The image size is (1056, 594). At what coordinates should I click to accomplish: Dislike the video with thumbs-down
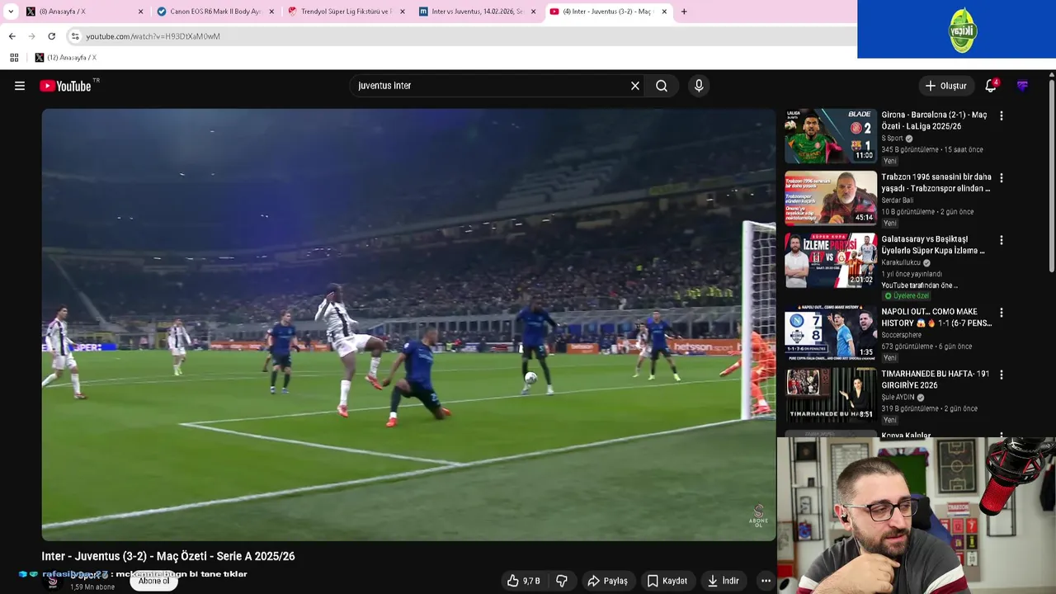562,581
